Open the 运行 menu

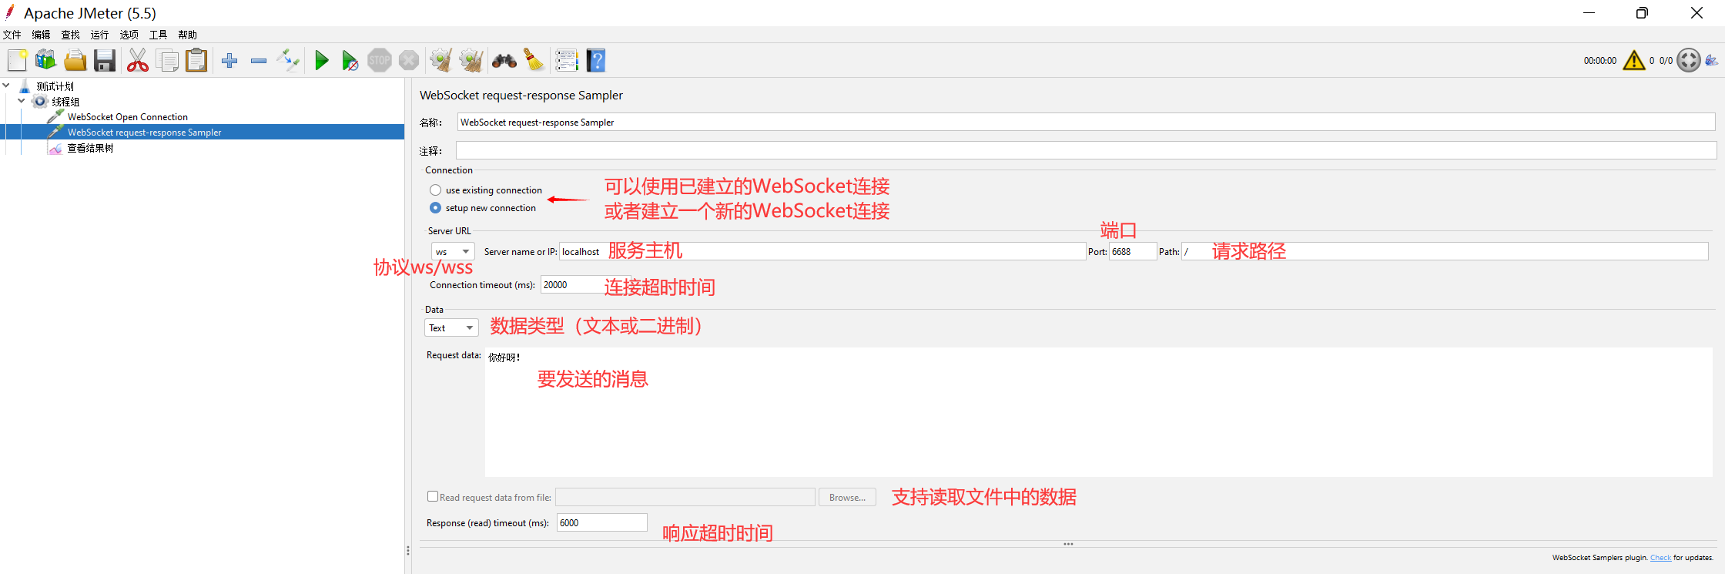99,35
